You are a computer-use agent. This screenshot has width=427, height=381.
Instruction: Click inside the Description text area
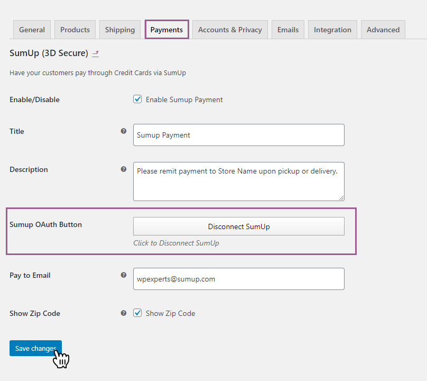[x=238, y=182]
